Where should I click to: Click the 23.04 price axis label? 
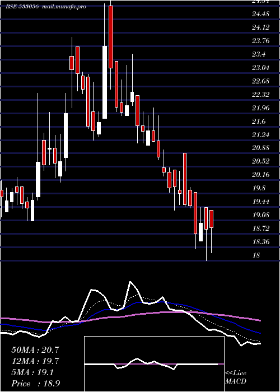(x=261, y=68)
